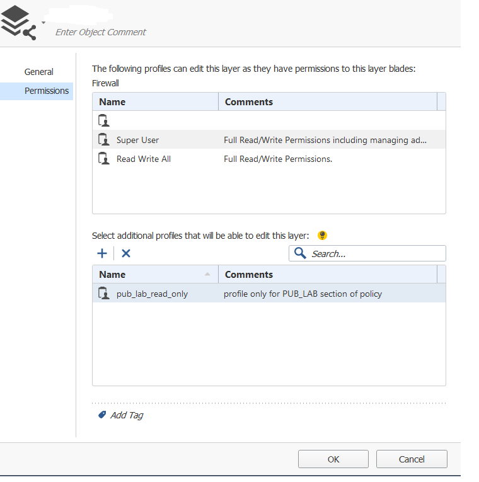Click the yellow lightbulb tip icon
Image resolution: width=479 pixels, height=482 pixels.
322,236
